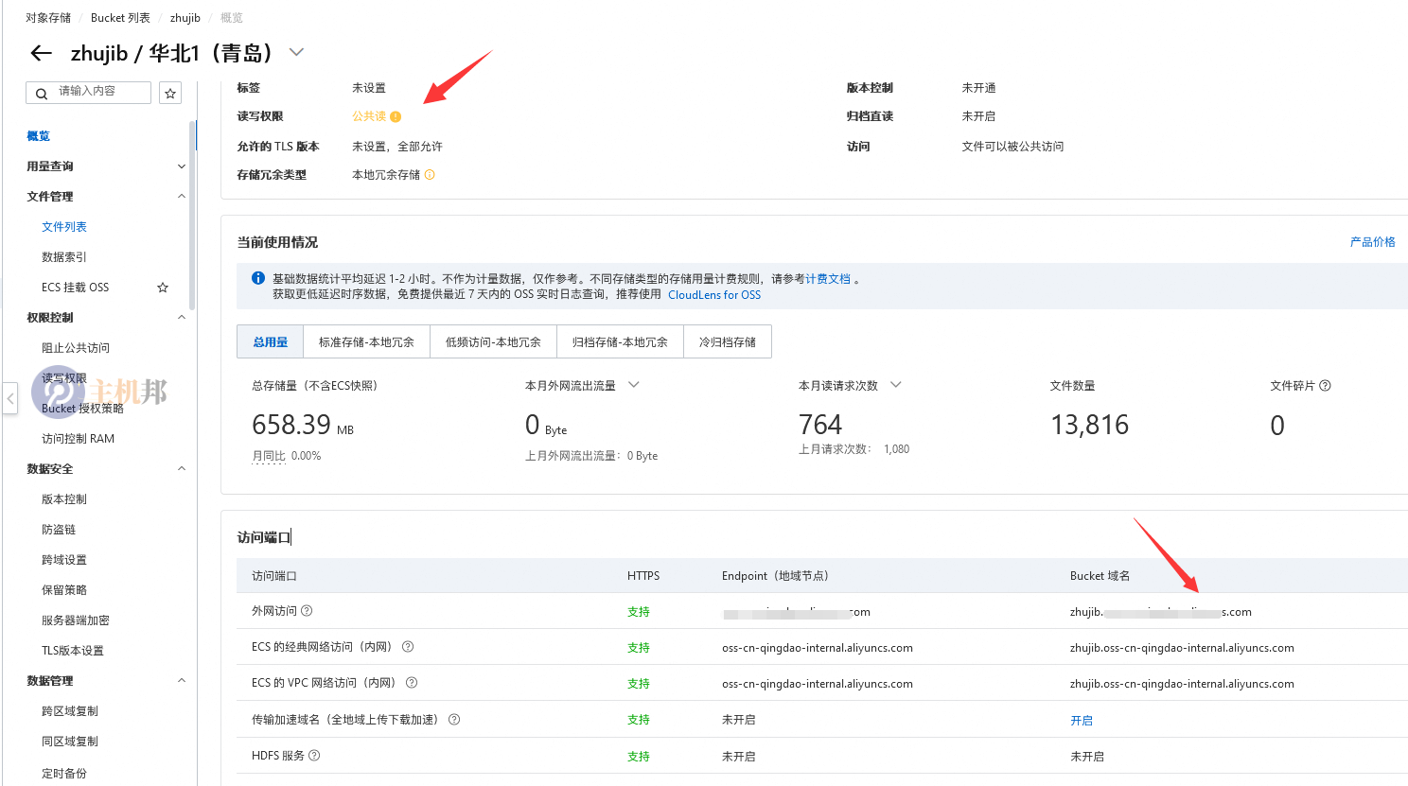Open 跨域设置 in sidebar
The width and height of the screenshot is (1408, 786).
click(x=64, y=560)
